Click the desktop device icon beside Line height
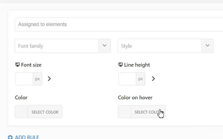 [121, 65]
